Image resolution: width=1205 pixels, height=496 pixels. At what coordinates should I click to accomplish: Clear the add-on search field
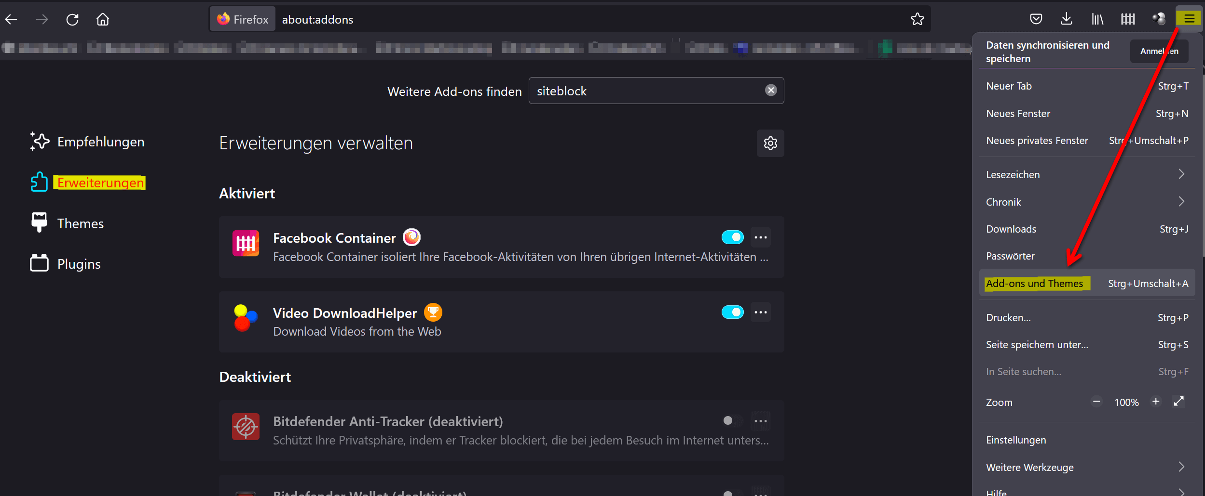771,91
